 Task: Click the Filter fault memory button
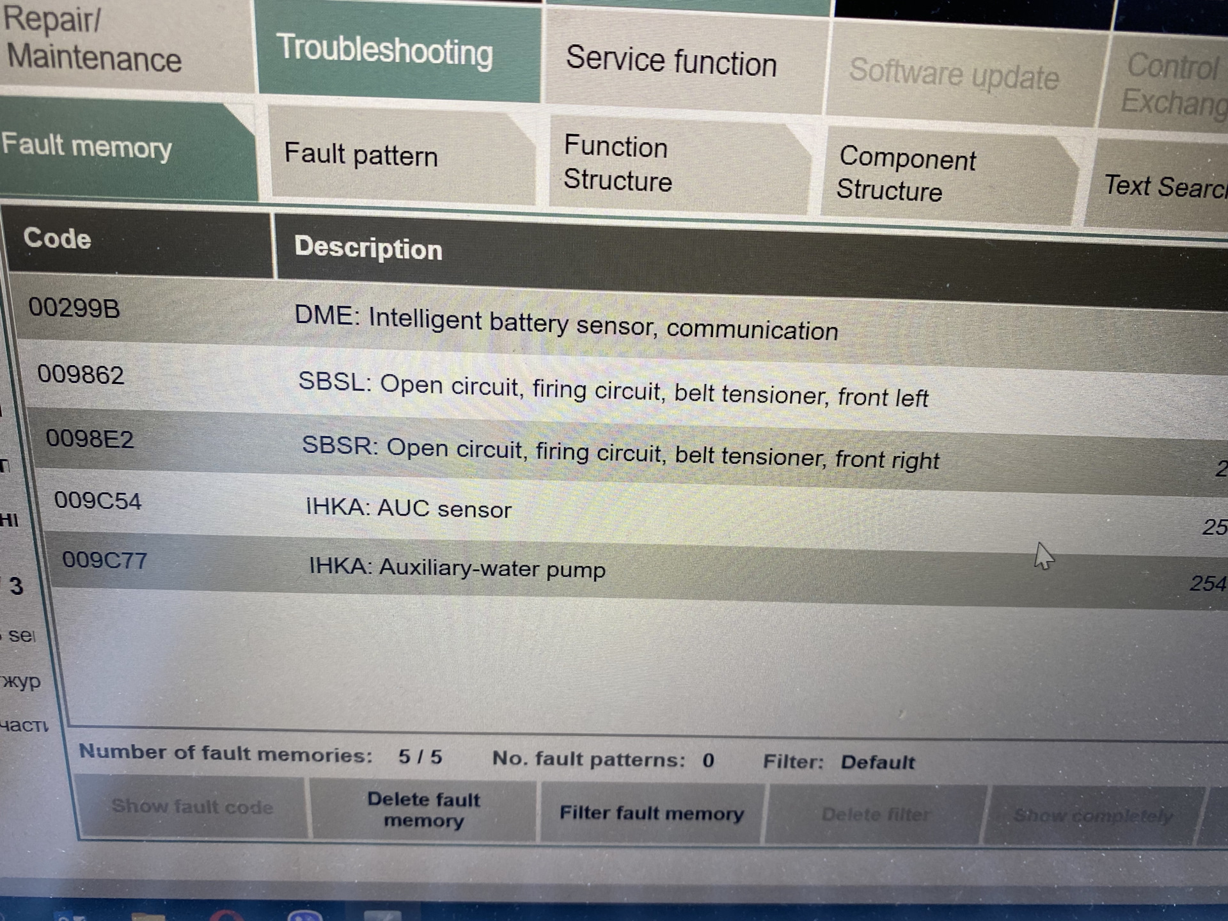pos(652,813)
